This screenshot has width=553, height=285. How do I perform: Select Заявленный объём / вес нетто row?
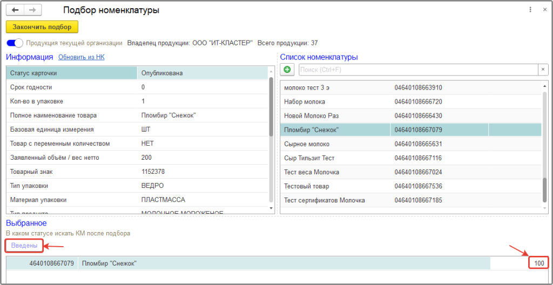tap(137, 158)
